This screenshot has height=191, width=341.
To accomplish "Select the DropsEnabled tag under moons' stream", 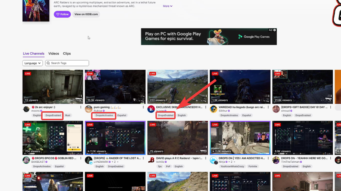I will coord(53,115).
